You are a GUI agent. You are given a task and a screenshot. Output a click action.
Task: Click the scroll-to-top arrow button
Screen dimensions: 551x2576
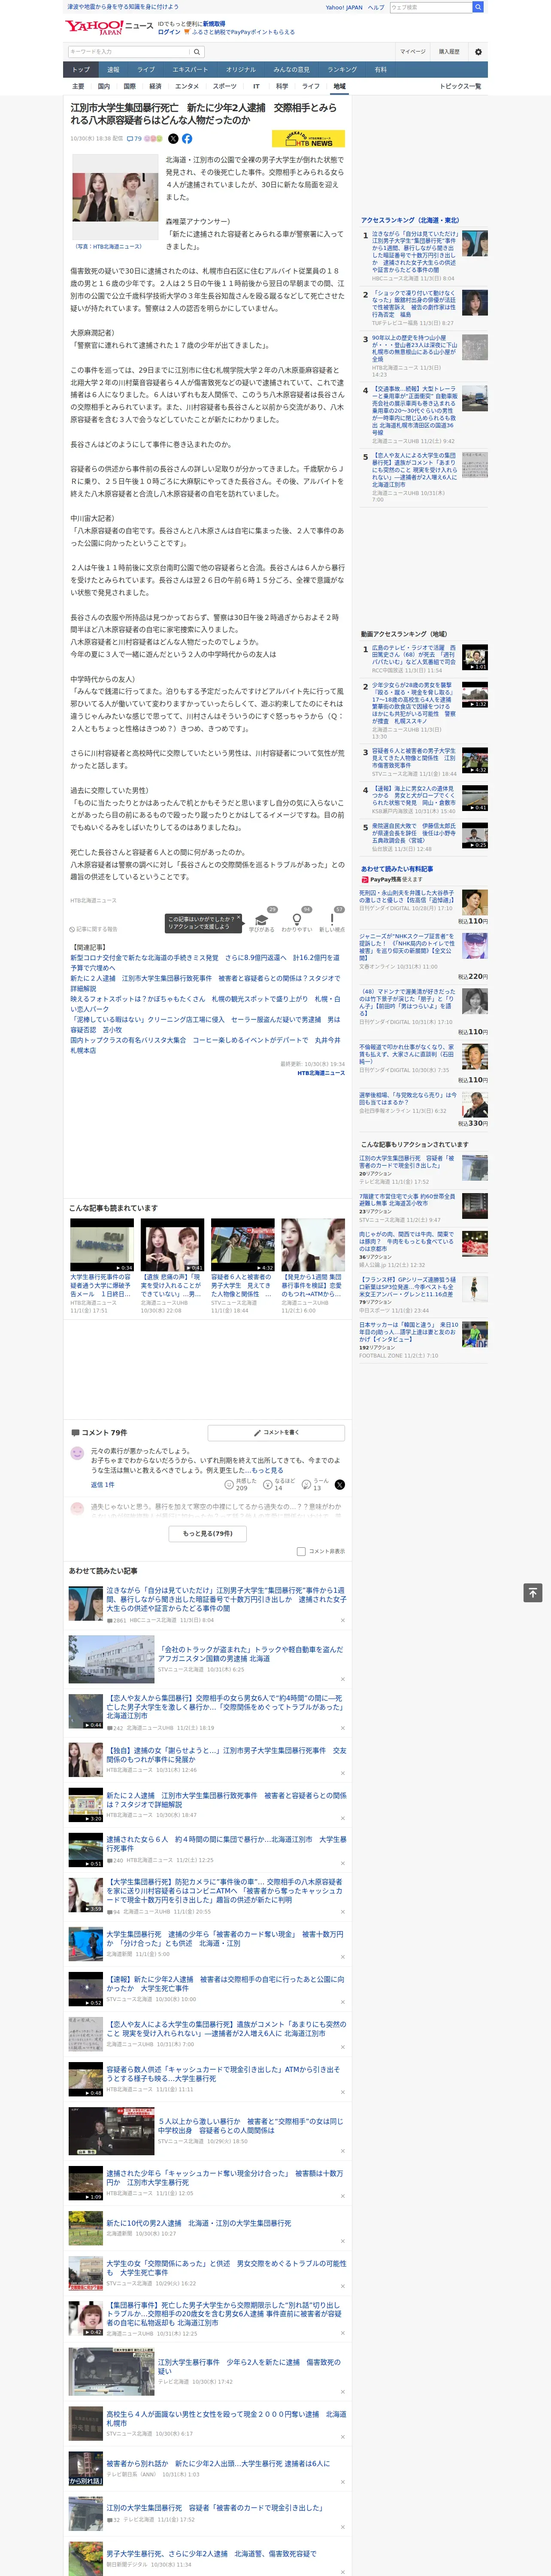[533, 1593]
